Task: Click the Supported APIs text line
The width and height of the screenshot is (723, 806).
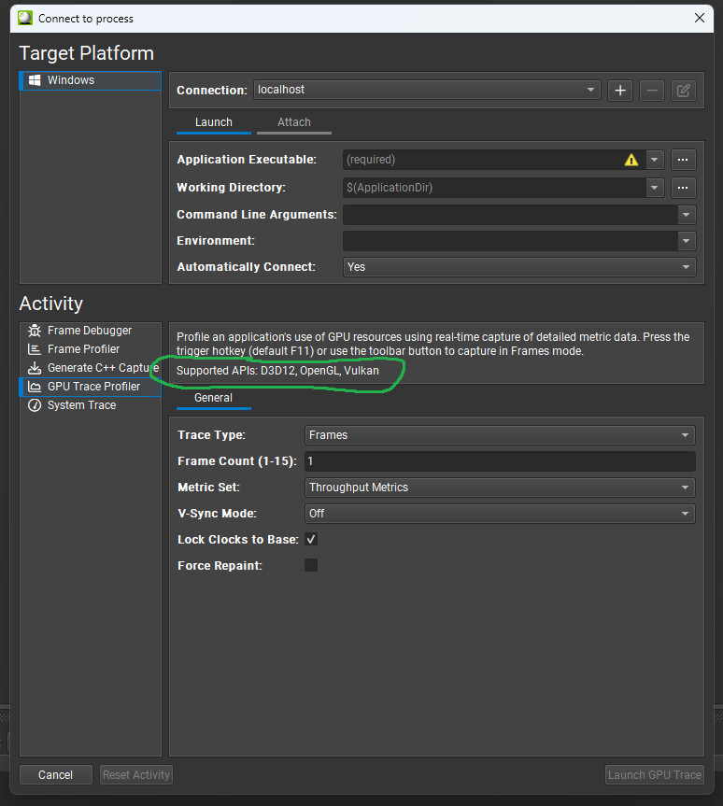Action: pos(277,371)
